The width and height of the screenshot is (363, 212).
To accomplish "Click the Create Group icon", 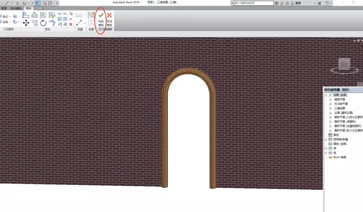I will click(91, 15).
